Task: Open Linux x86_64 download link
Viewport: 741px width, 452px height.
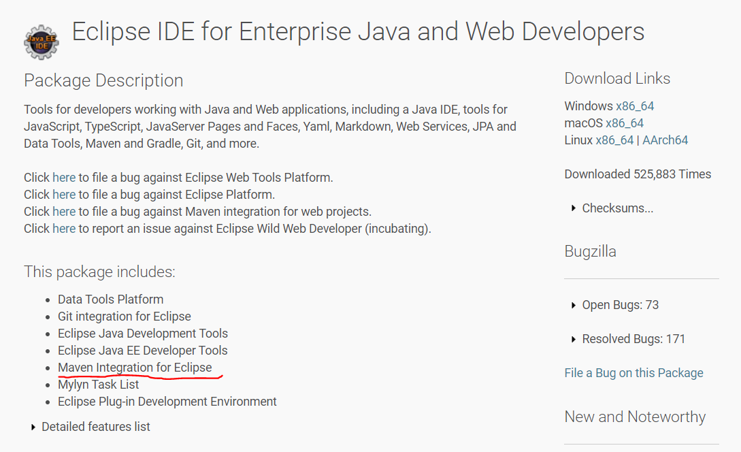Action: (614, 140)
